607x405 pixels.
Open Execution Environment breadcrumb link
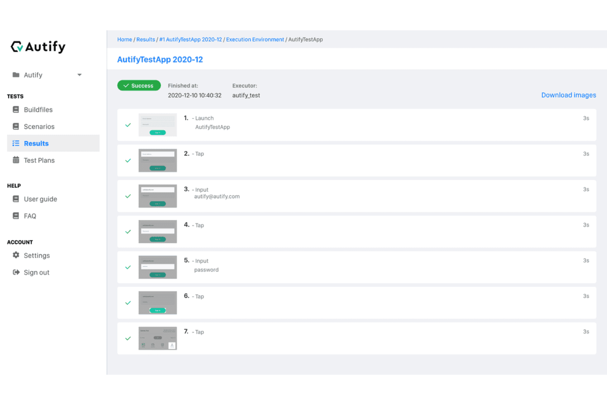[x=255, y=39]
